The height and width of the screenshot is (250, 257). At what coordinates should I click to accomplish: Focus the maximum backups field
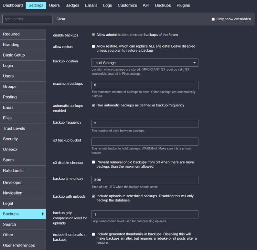[145, 85]
